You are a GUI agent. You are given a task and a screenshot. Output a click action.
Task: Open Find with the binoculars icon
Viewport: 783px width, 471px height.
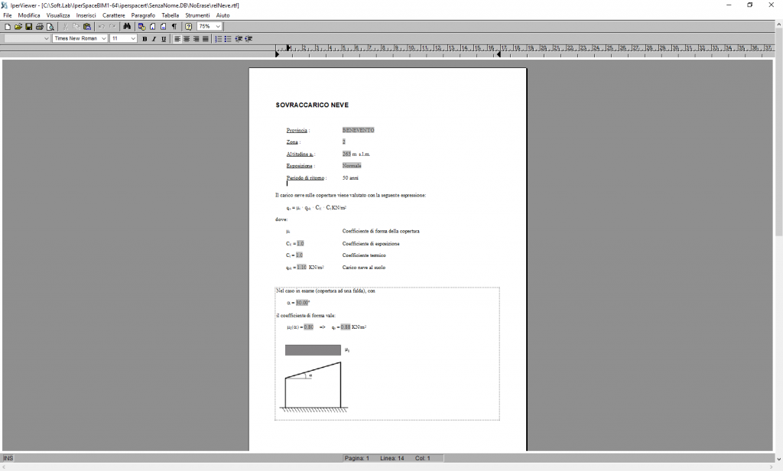[x=127, y=27]
